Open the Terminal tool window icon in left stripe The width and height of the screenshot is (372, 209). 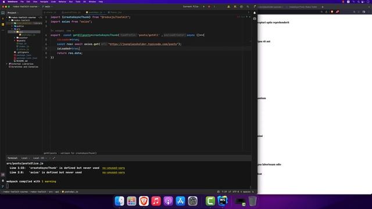[3, 175]
